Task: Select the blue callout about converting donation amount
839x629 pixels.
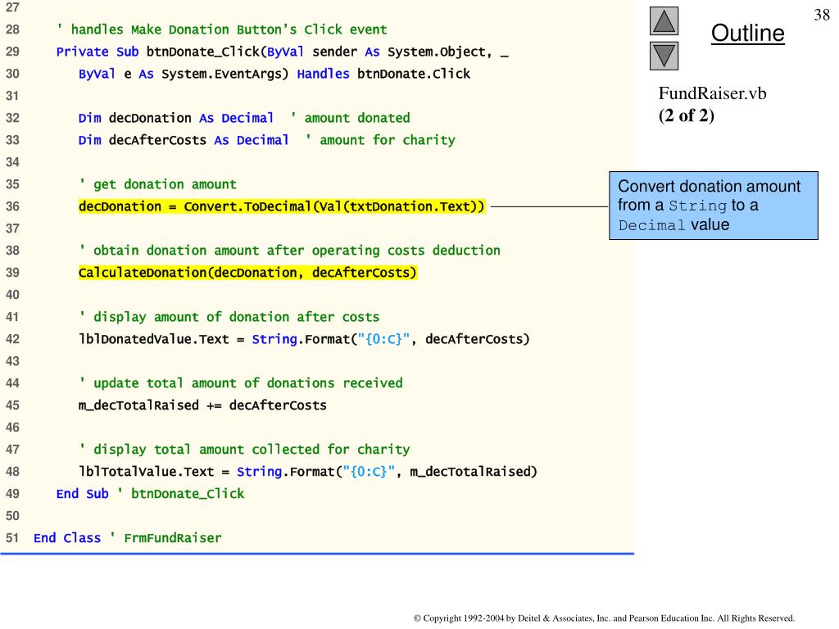Action: pyautogui.click(x=714, y=206)
